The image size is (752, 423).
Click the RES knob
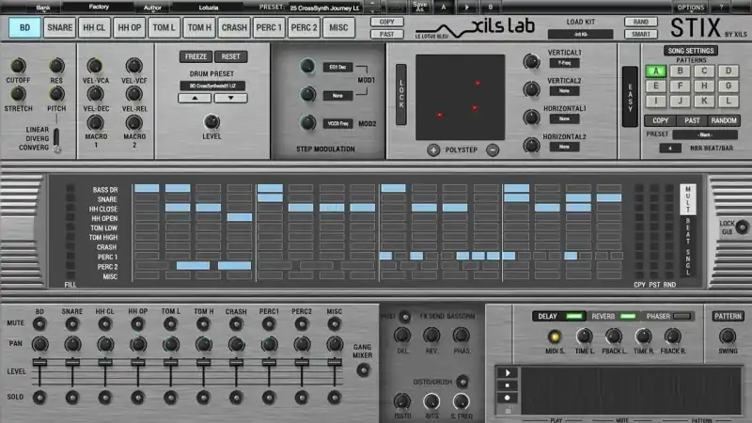pos(56,66)
